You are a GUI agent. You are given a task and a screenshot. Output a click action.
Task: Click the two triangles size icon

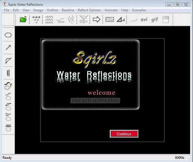[121, 19]
